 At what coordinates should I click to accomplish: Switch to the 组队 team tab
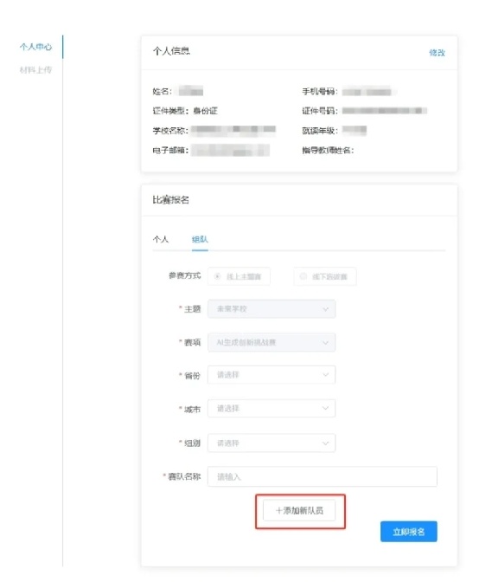tap(200, 239)
